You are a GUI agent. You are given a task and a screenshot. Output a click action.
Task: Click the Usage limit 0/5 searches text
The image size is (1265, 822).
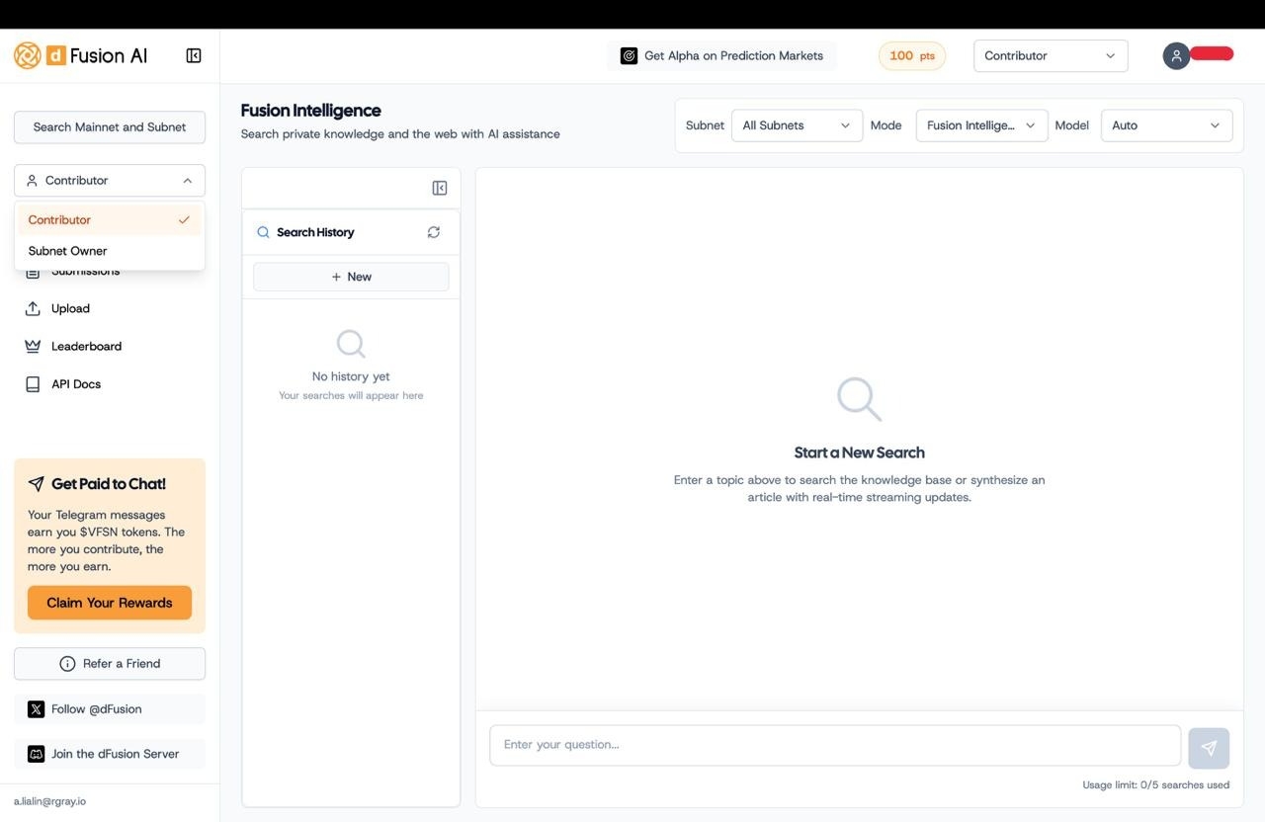(x=1156, y=784)
